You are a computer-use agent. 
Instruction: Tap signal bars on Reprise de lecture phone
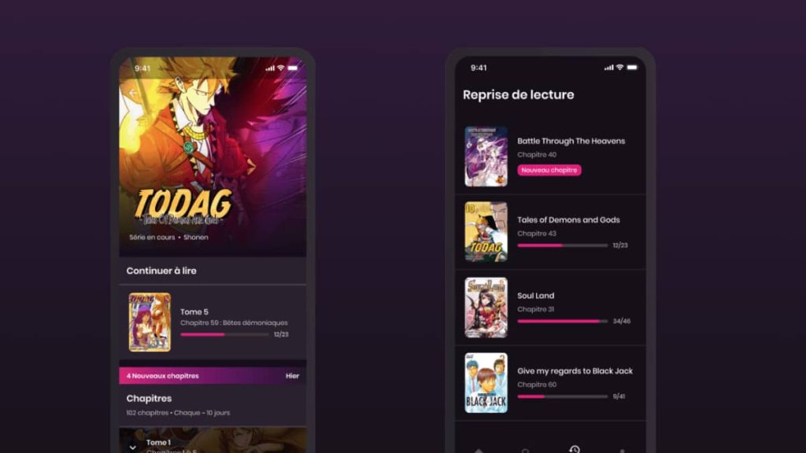click(x=608, y=68)
